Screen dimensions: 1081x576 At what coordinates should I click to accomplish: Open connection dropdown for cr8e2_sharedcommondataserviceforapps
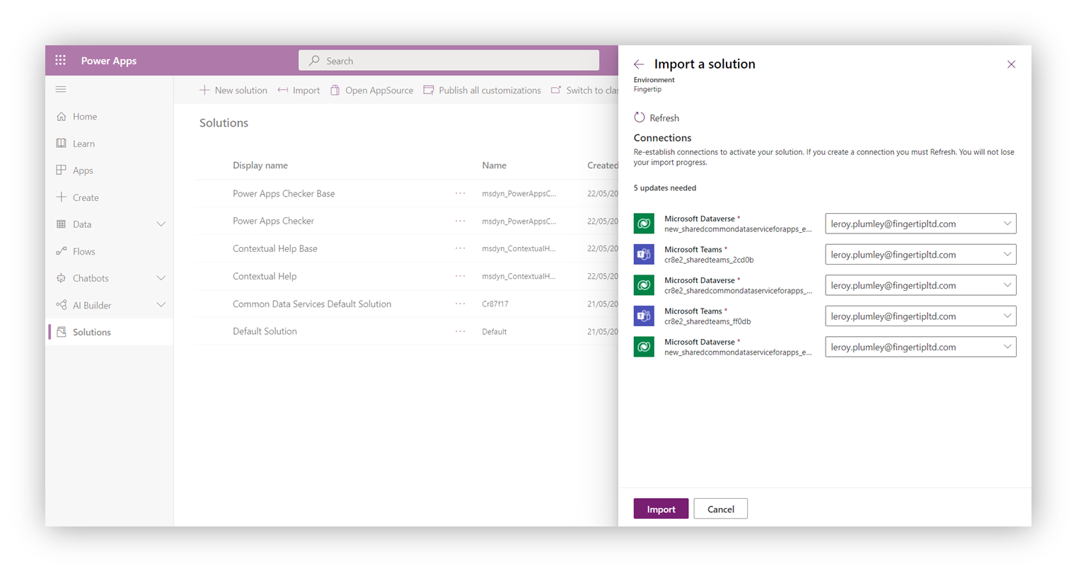coord(920,285)
